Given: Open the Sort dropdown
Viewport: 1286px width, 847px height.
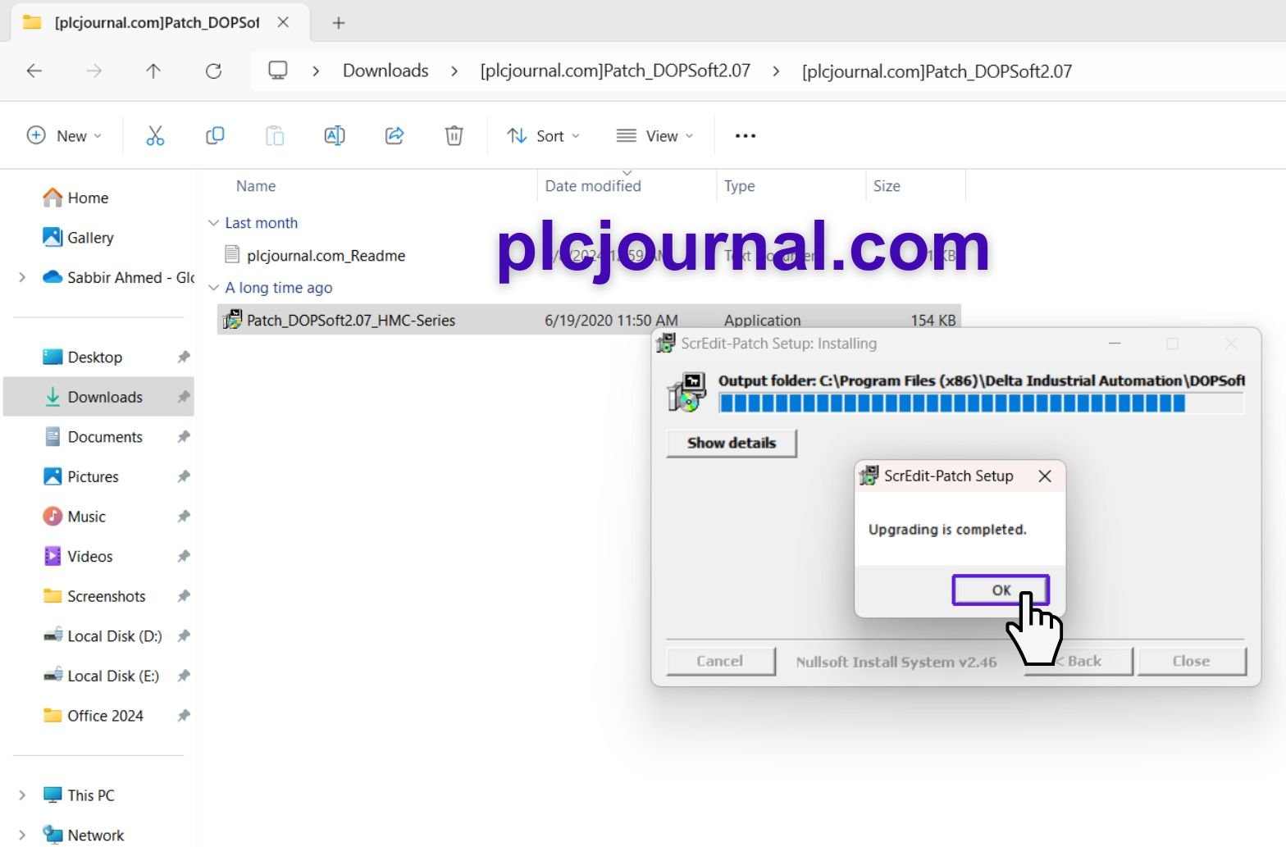Looking at the screenshot, I should coord(543,136).
